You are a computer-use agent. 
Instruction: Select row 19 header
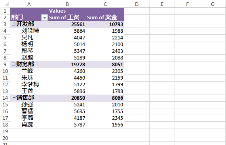point(5,131)
